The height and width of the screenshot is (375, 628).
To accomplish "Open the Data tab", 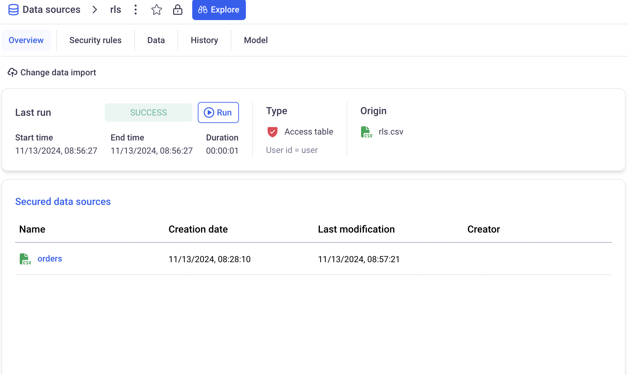I will coord(156,40).
